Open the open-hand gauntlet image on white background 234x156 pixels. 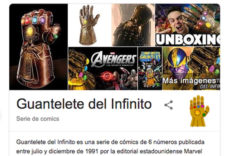[x=90, y=25]
